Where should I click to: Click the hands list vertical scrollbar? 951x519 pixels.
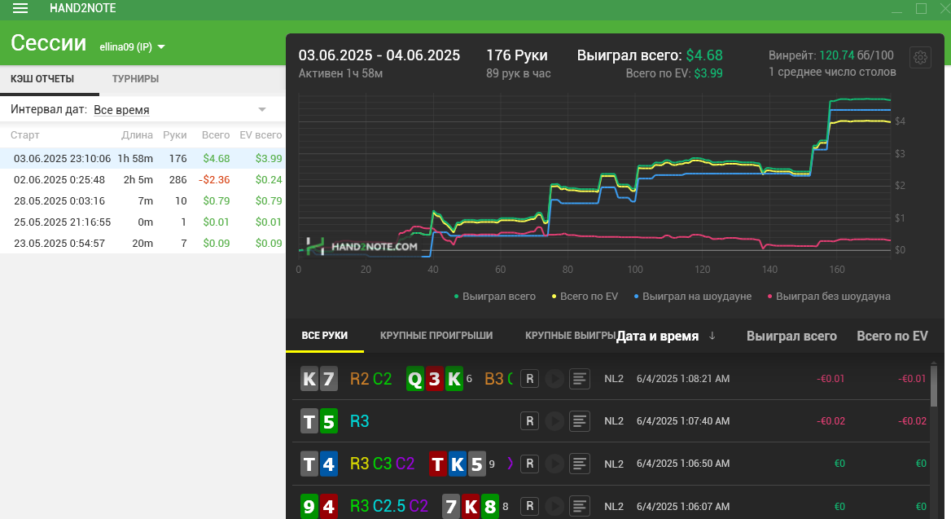coord(934,387)
